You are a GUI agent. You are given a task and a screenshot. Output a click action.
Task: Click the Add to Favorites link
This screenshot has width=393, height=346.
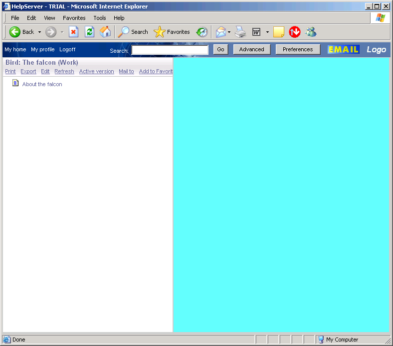click(x=156, y=72)
